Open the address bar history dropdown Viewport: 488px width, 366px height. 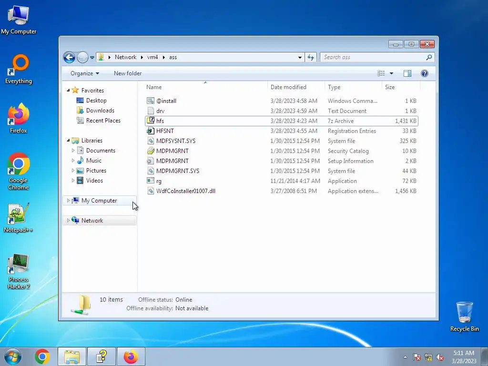point(300,57)
